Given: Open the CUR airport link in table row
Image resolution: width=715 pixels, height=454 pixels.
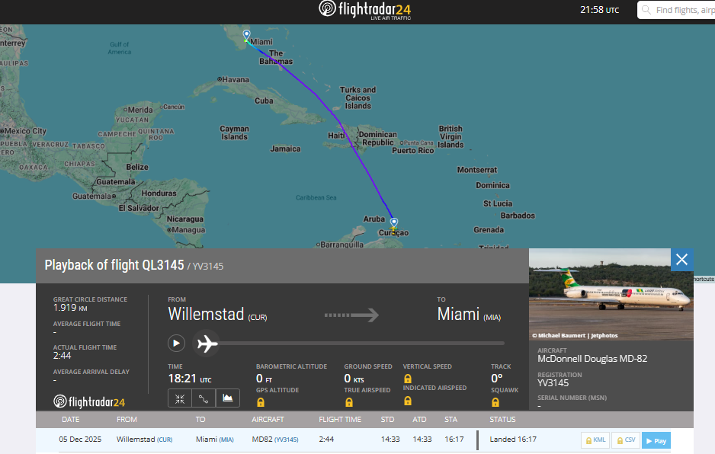Looking at the screenshot, I should click(x=165, y=440).
